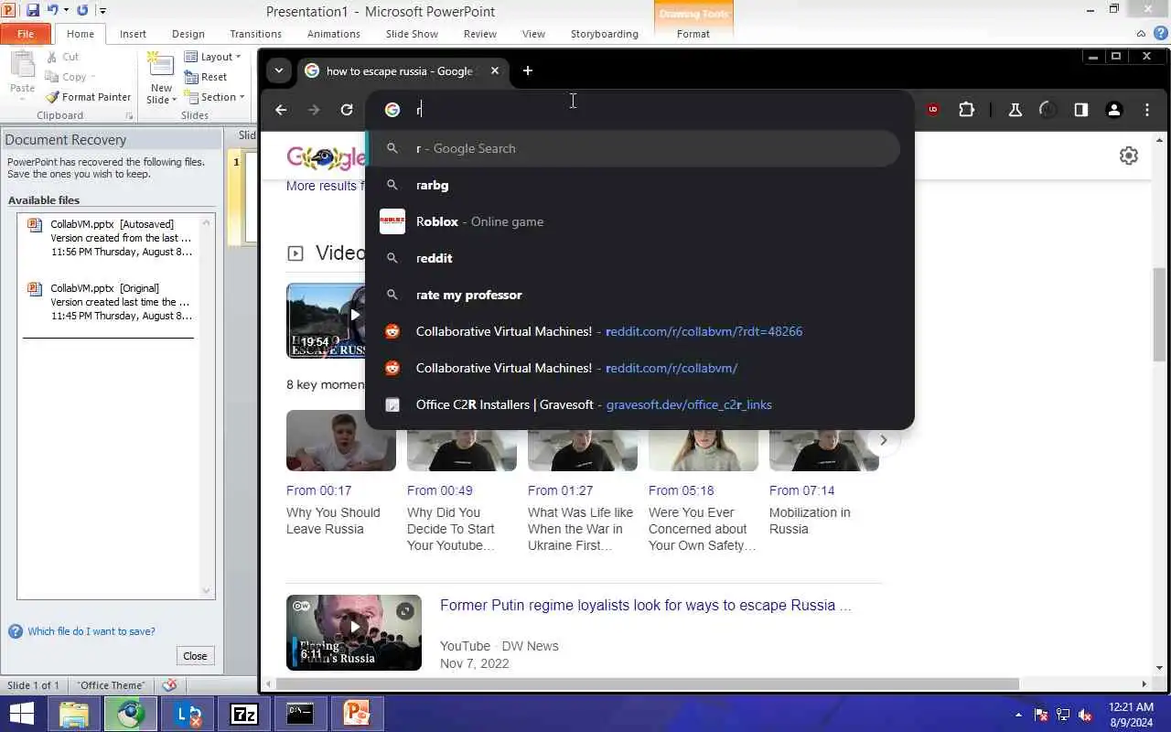Switch to the Design ribbon tab

188,34
